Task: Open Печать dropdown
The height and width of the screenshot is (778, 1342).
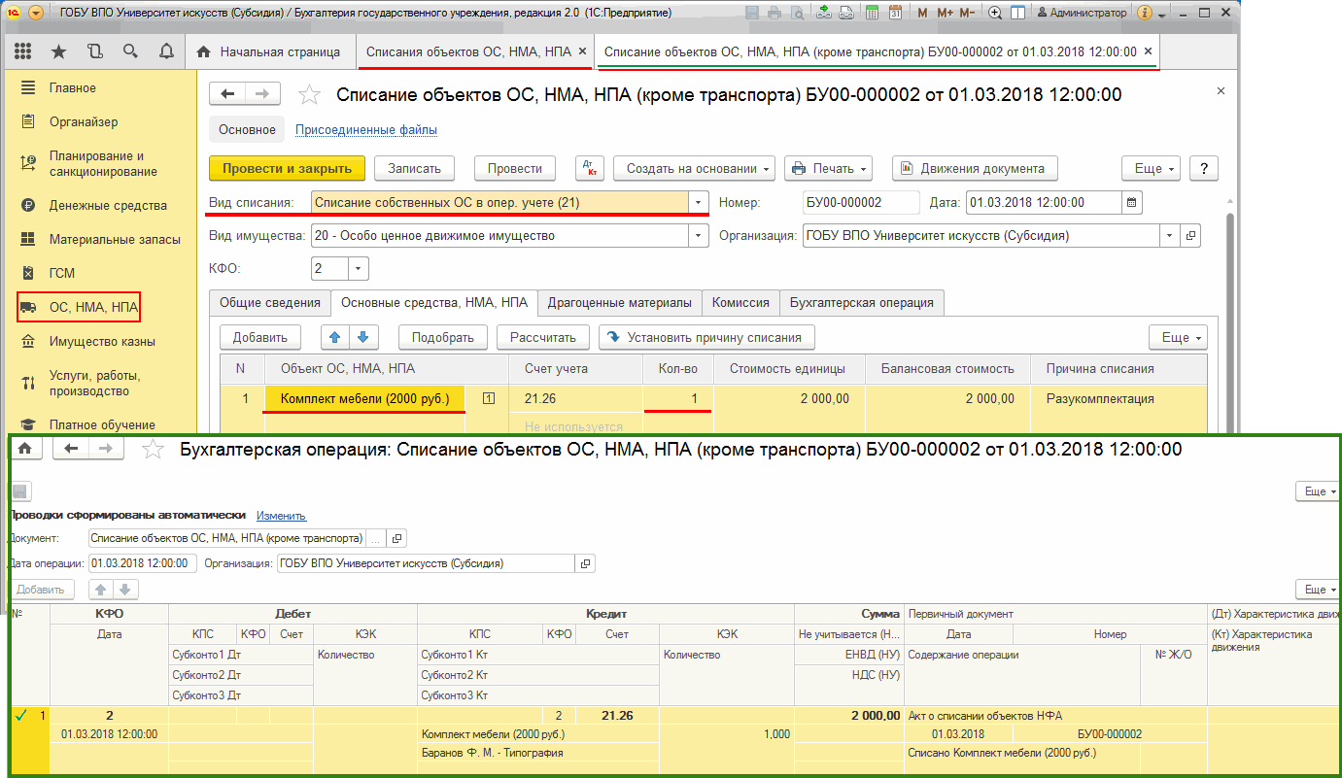Action: (828, 168)
